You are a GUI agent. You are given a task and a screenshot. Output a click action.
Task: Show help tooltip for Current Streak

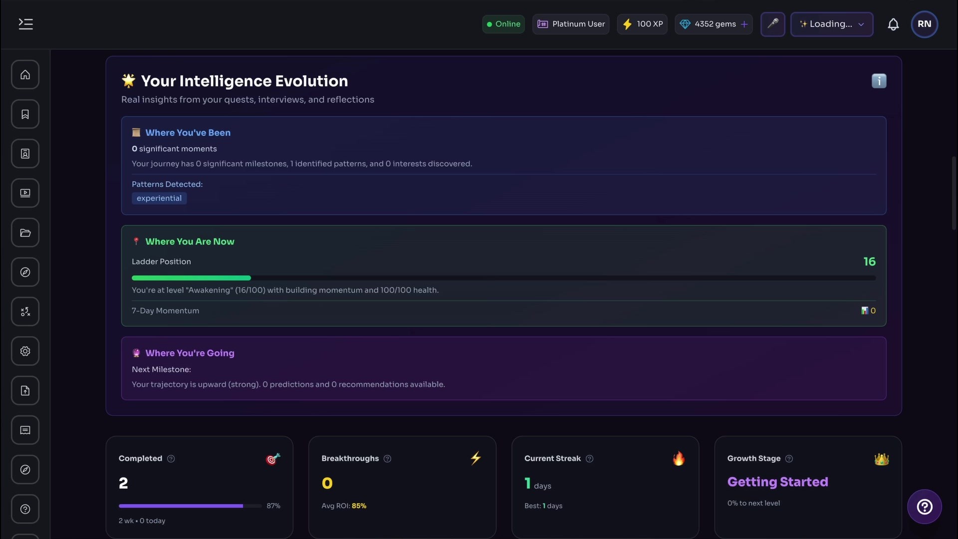pos(589,459)
